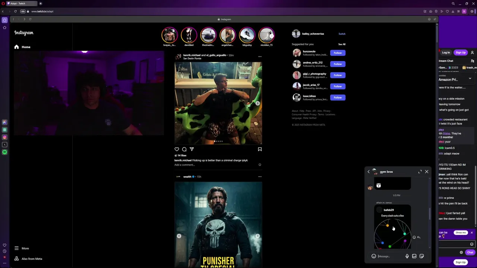Show next photo in kenrik.michael carousel

coord(258,103)
